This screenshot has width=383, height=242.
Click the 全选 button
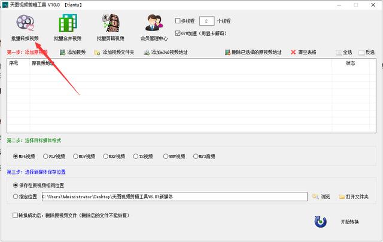344,52
